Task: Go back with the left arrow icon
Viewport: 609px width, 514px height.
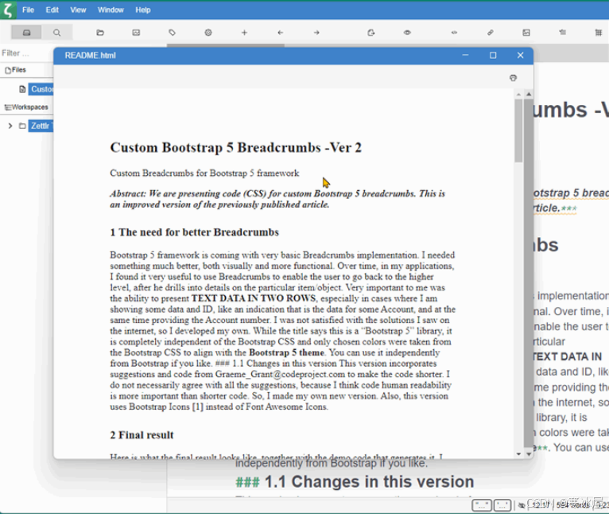Action: tap(281, 33)
